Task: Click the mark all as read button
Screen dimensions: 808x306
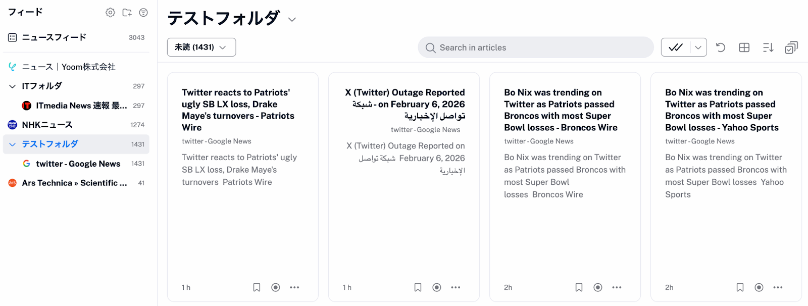Action: (676, 47)
